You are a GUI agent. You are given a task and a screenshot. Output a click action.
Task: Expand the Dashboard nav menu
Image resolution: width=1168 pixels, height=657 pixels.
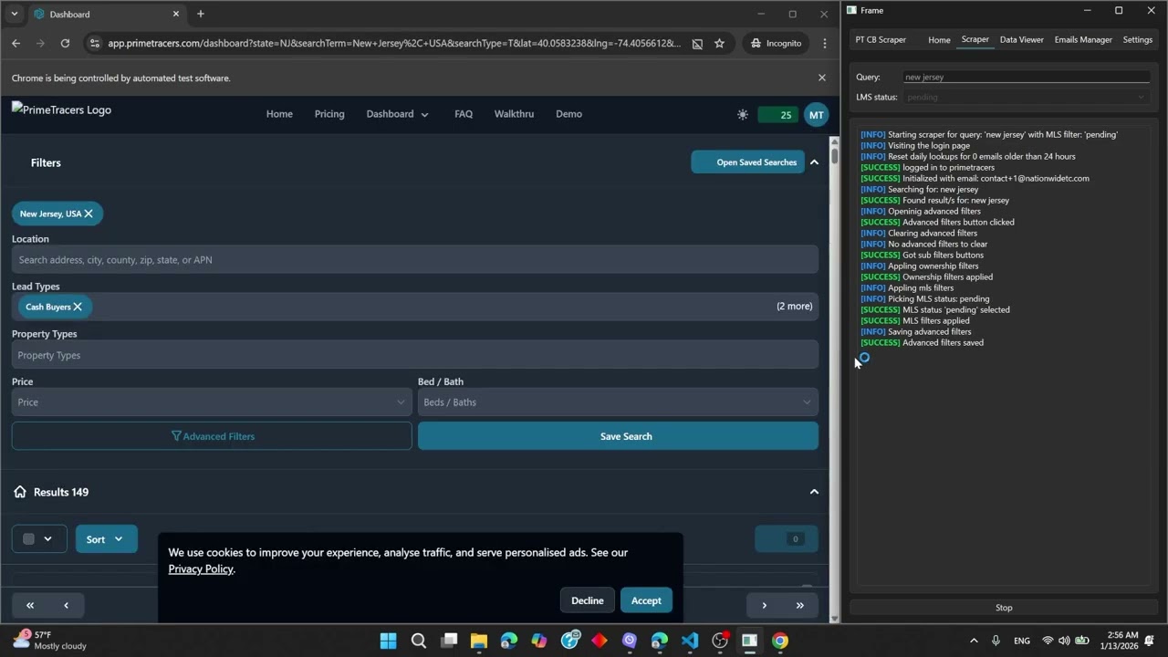(397, 114)
